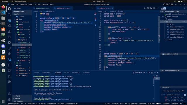Screen dimensions: 187x105
Task: Toggle secondary sidebar layout button in title bar
Action: click(x=169, y=4)
